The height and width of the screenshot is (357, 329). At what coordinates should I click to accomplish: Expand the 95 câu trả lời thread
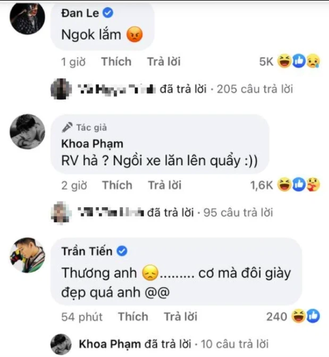[238, 213]
